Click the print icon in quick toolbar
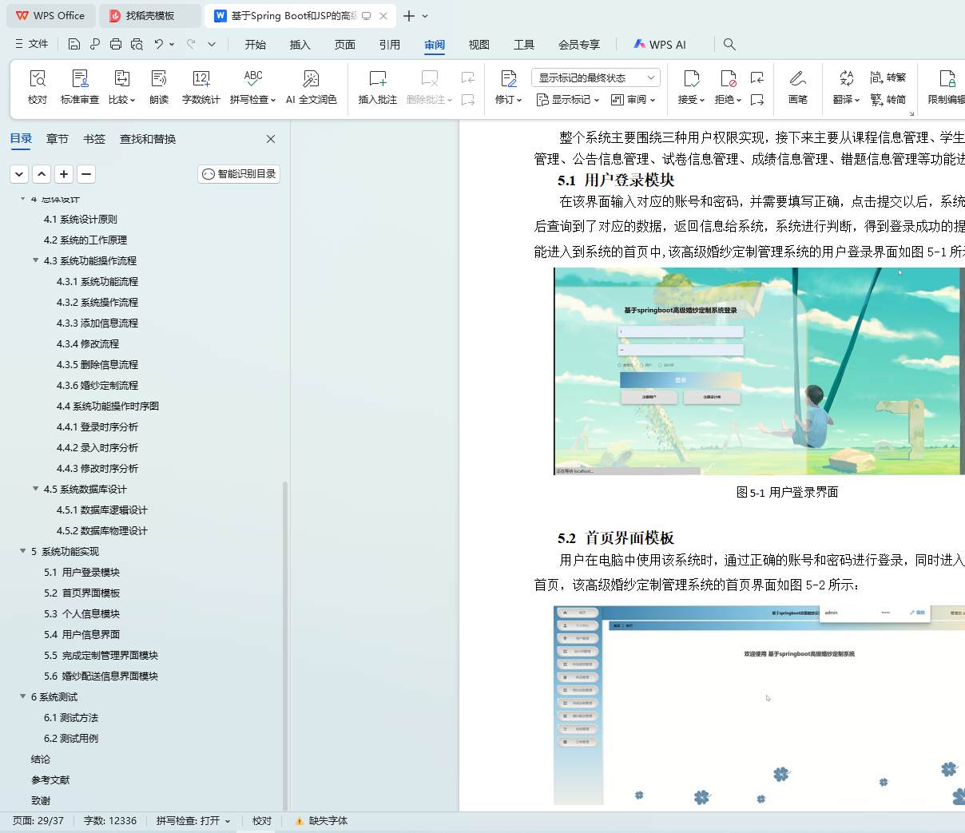 click(x=116, y=44)
